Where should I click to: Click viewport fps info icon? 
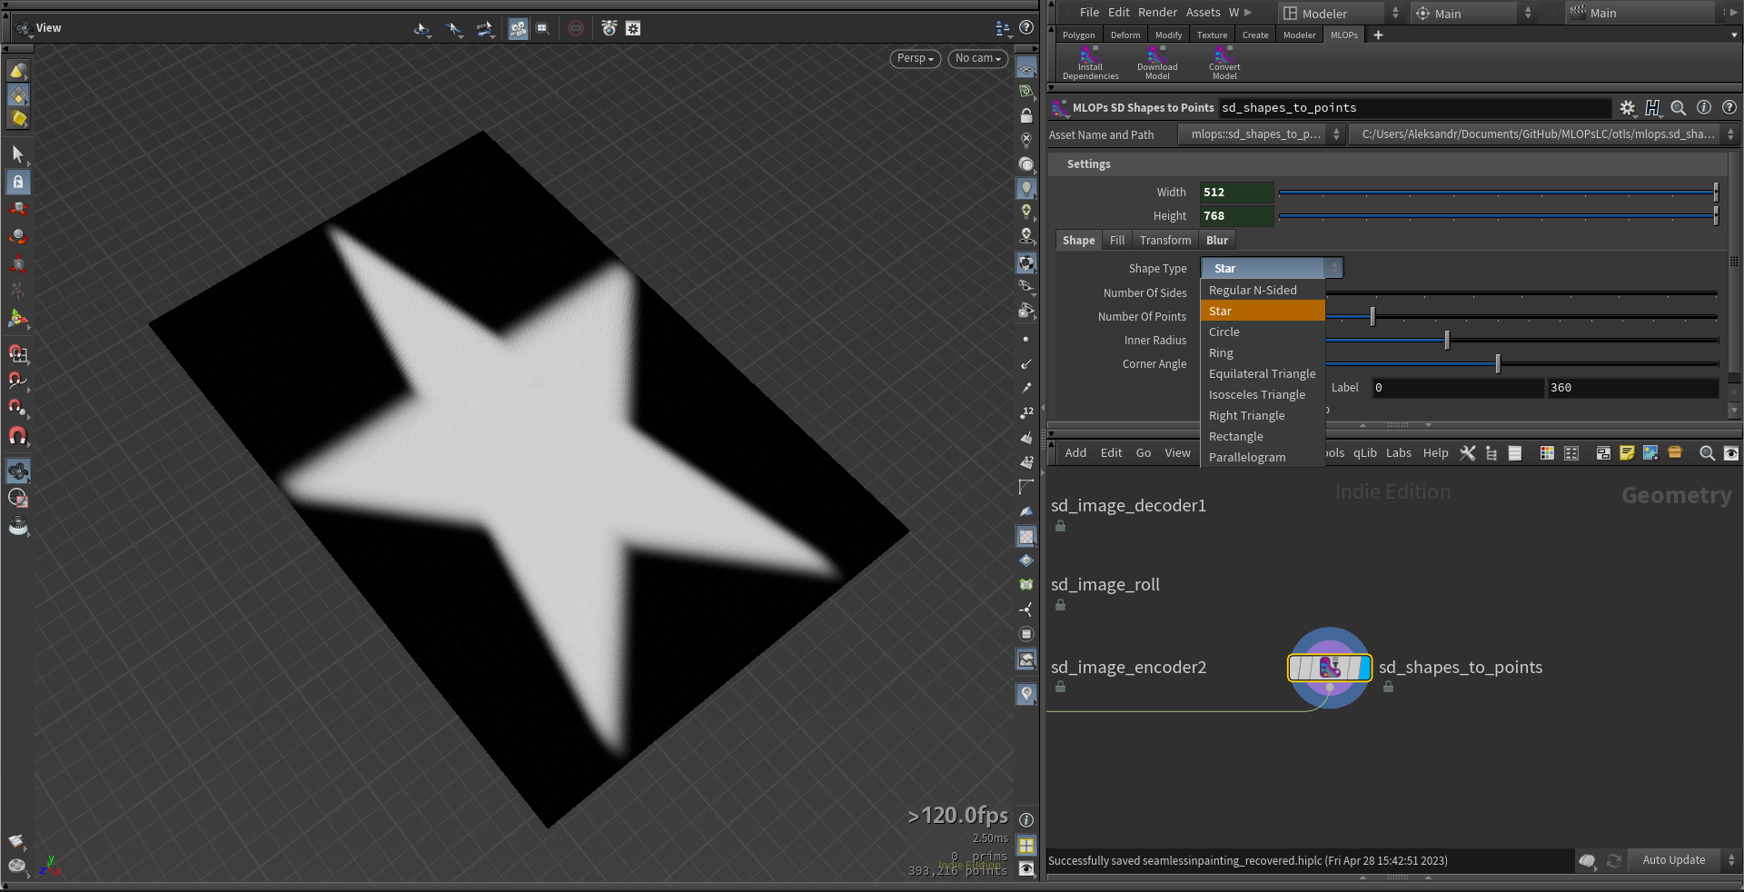pyautogui.click(x=1026, y=819)
